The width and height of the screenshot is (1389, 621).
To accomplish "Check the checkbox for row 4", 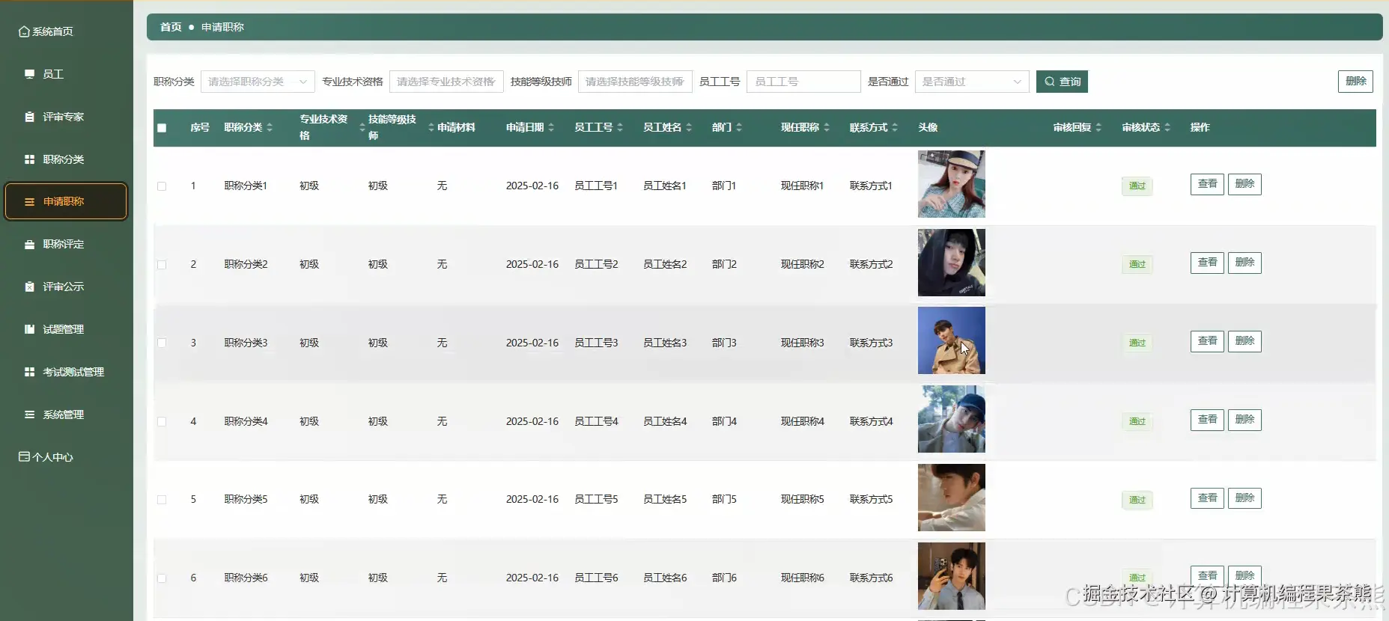I will (162, 421).
